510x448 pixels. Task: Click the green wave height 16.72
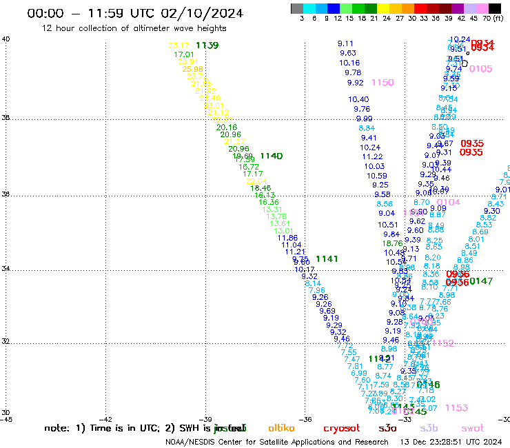pyautogui.click(x=249, y=167)
